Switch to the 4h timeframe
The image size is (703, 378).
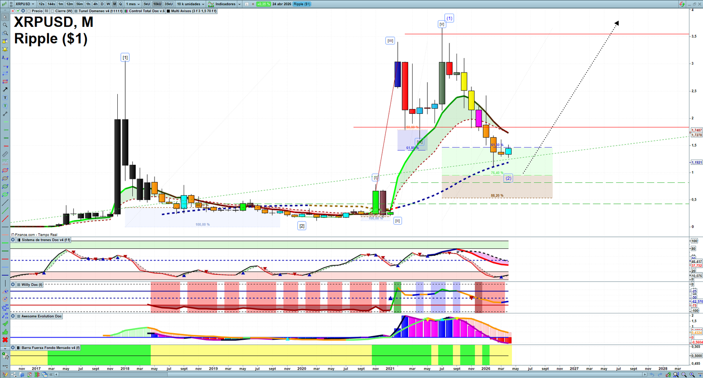click(95, 4)
